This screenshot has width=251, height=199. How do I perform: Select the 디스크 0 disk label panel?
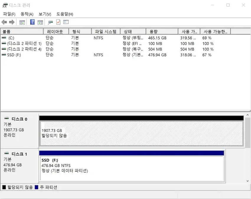point(19,131)
